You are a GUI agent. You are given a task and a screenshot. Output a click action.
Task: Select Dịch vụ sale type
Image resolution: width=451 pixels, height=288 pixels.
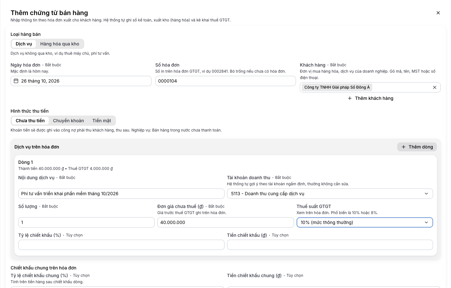click(x=24, y=44)
